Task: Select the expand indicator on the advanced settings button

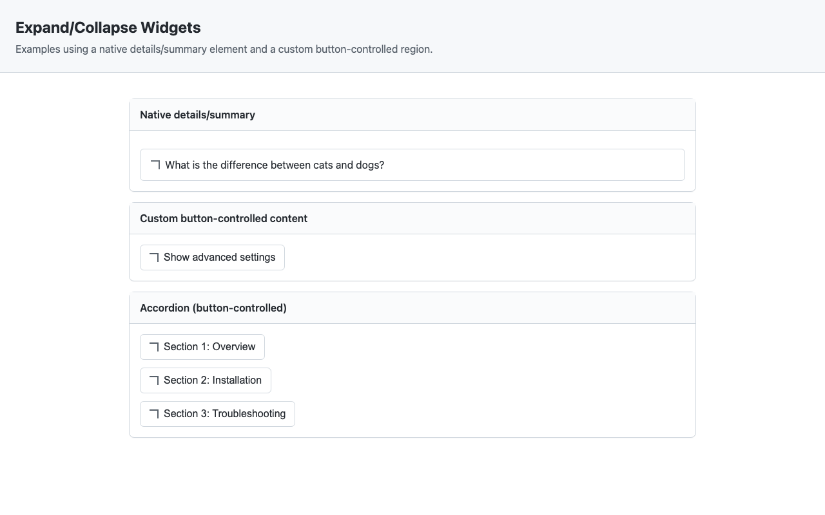Action: coord(154,257)
